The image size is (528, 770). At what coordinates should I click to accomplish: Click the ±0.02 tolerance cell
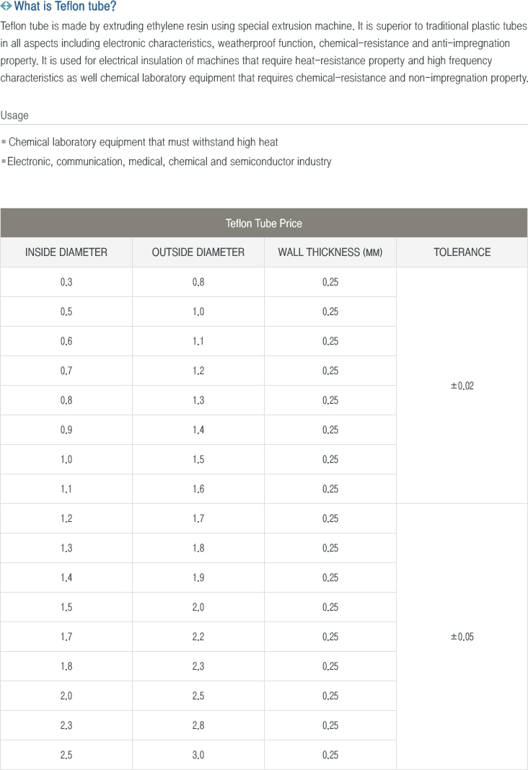tap(462, 386)
